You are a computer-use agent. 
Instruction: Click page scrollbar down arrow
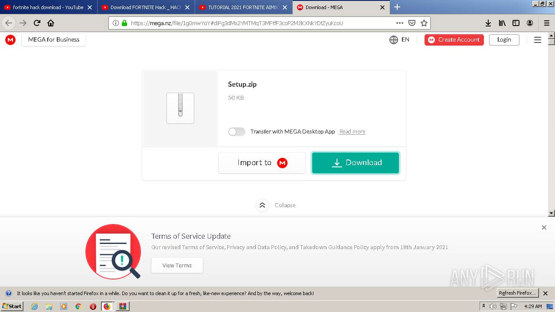coord(552,213)
